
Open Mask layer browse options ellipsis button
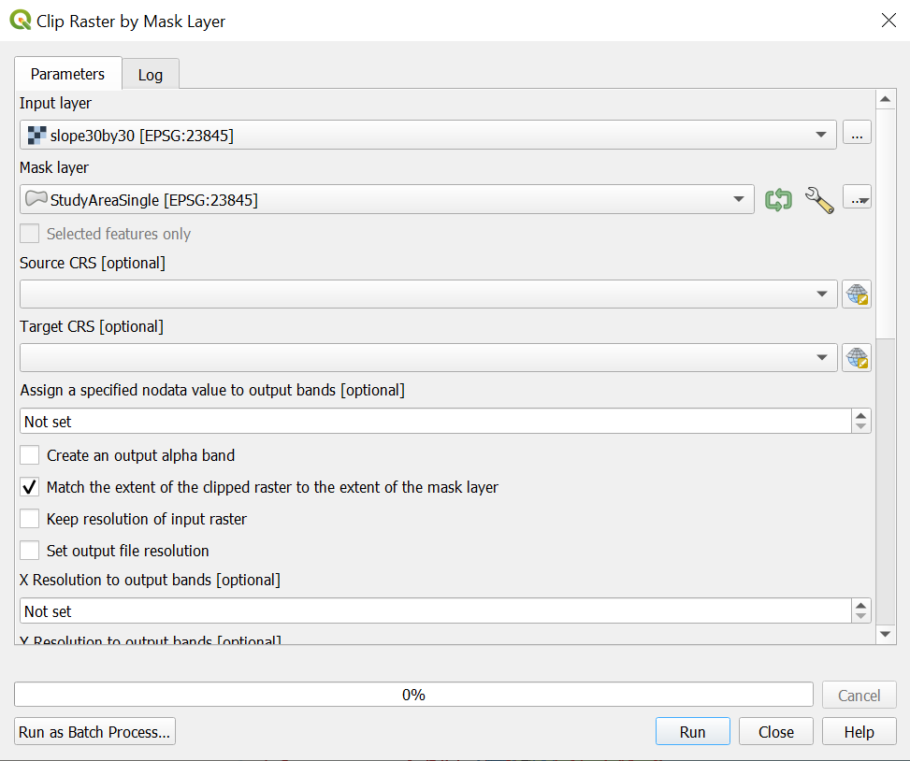pos(857,199)
